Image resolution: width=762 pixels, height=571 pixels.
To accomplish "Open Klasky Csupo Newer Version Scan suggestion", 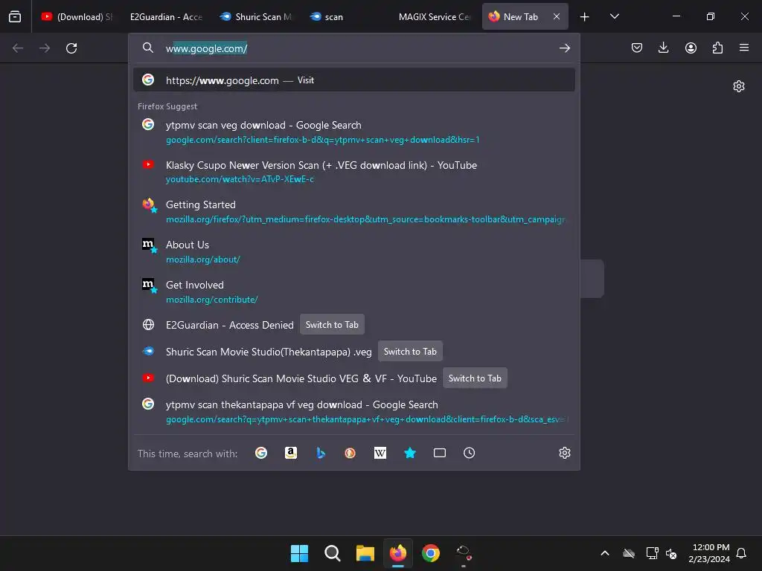I will (354, 172).
